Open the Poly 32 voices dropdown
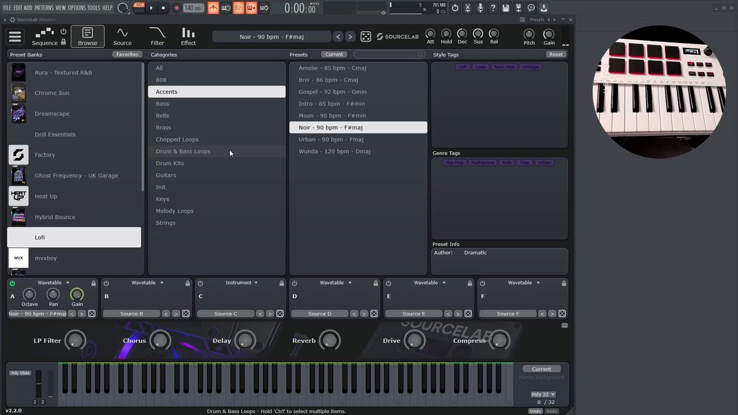The height and width of the screenshot is (415, 738). coord(543,395)
